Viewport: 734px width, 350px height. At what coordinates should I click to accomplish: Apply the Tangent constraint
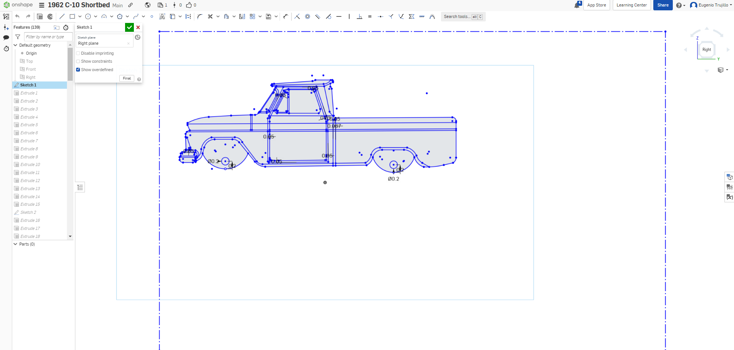click(x=329, y=16)
